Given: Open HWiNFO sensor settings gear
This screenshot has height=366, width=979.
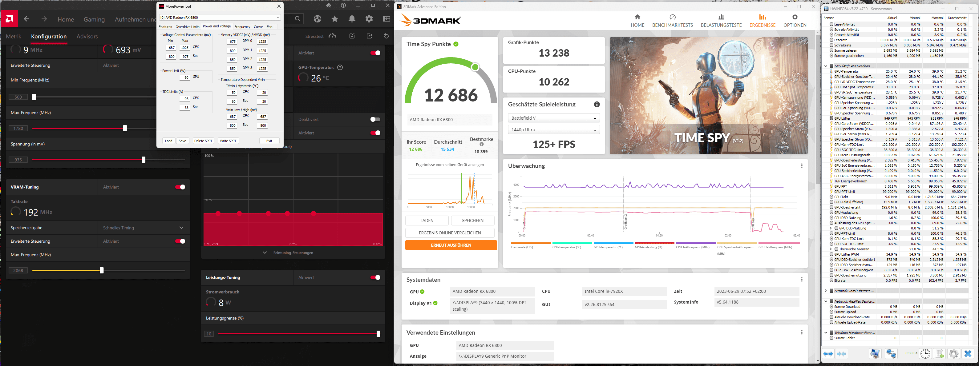Looking at the screenshot, I should tap(953, 354).
